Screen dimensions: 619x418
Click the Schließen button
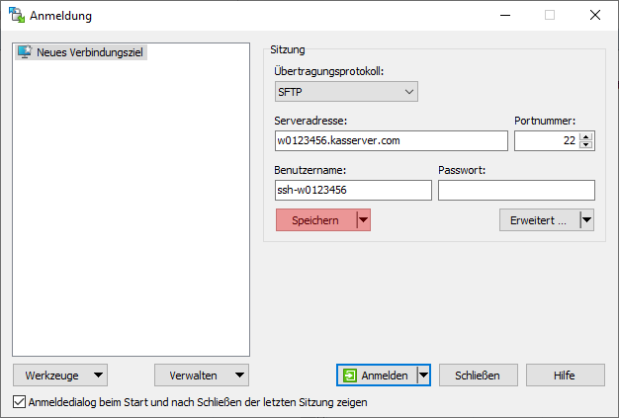tap(478, 376)
